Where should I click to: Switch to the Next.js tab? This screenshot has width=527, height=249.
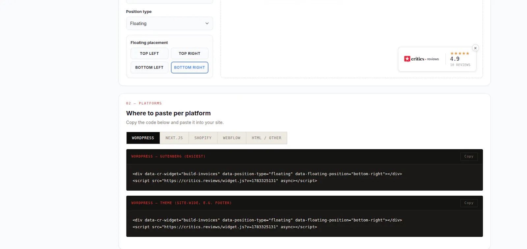tap(174, 138)
